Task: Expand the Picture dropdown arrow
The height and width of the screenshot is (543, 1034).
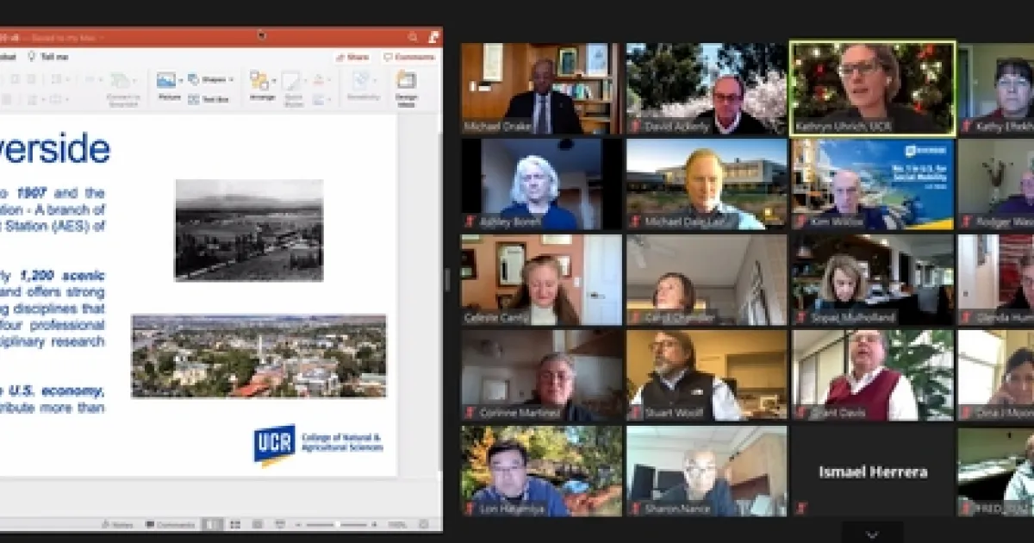Action: tap(182, 80)
